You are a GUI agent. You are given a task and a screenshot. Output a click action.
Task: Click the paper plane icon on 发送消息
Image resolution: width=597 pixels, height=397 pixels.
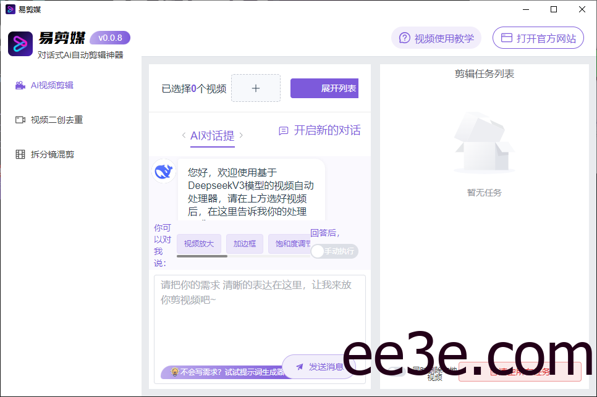click(300, 366)
